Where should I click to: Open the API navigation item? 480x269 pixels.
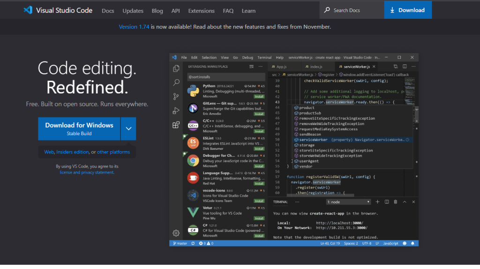click(175, 11)
